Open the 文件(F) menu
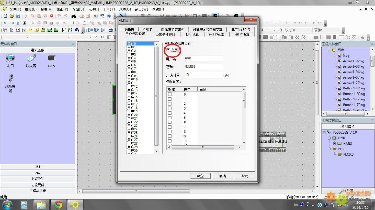 (15, 9)
